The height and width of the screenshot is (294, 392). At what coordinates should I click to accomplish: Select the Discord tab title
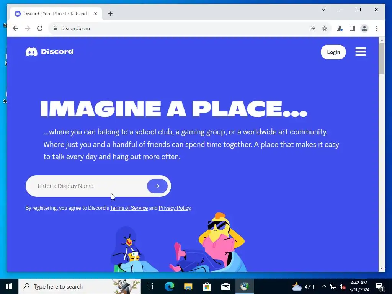[55, 14]
